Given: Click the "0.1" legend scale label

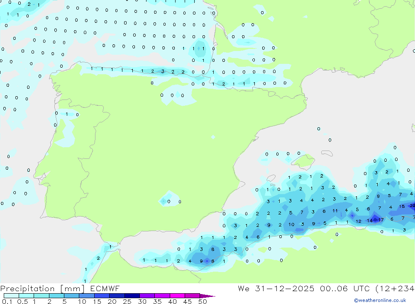Looking at the screenshot, I should point(7,302).
